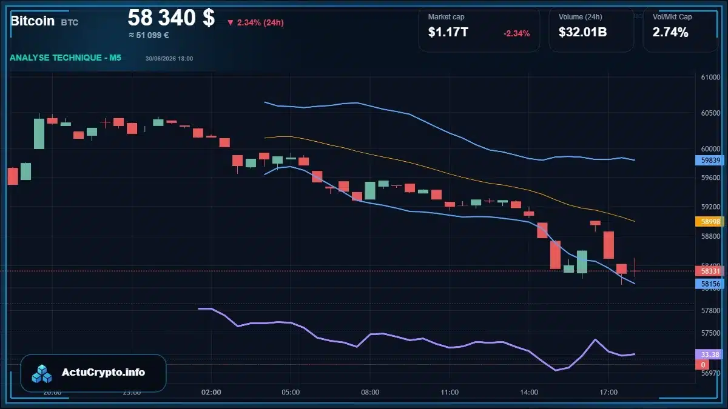The width and height of the screenshot is (728, 409).
Task: Click the "Vol/Mkt Cap" label
Action: click(672, 17)
